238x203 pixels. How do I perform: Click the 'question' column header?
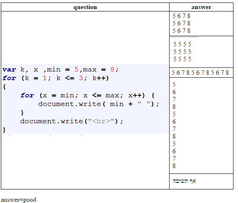coord(85,7)
